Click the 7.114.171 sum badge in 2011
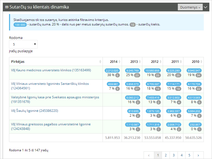The image size is (212, 159). point(174,84)
